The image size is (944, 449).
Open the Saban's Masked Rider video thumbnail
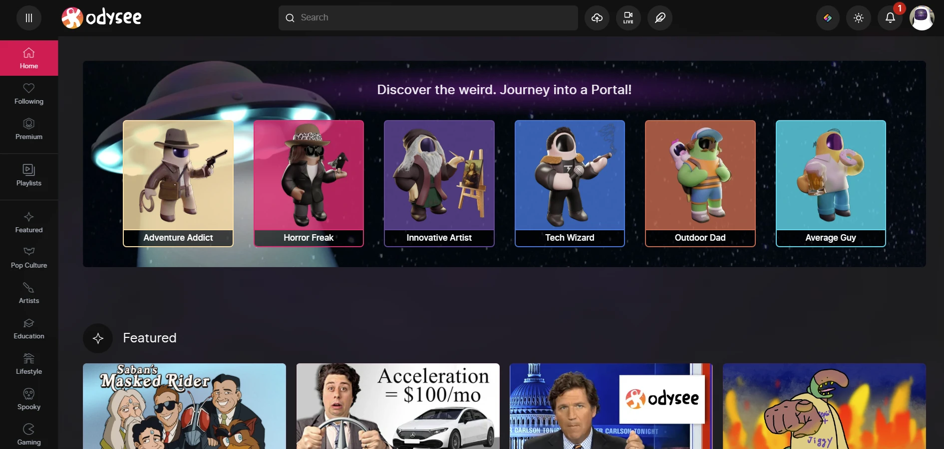[184, 406]
